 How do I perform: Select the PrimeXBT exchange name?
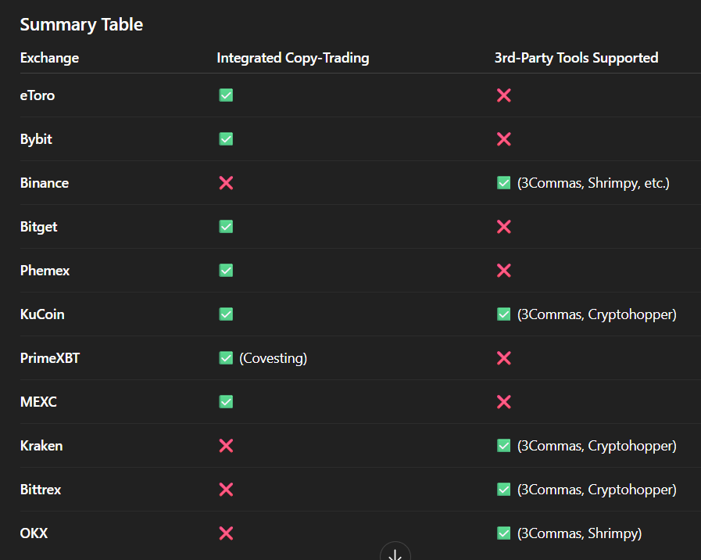50,358
